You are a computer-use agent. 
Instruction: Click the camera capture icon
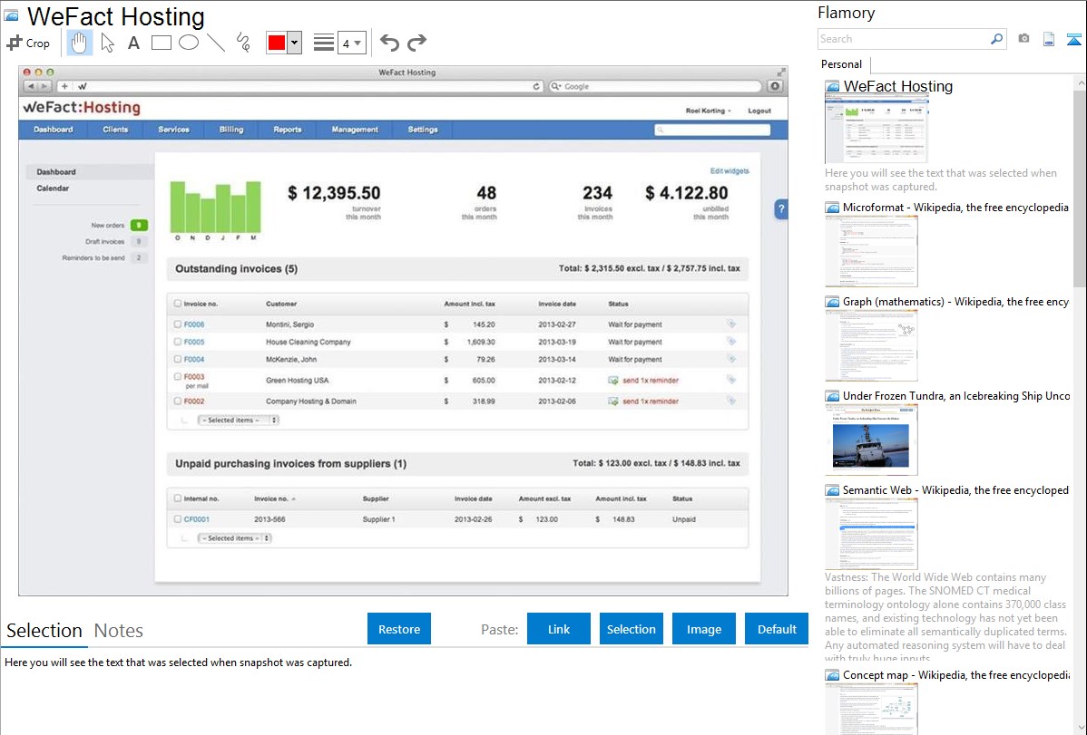(1023, 39)
